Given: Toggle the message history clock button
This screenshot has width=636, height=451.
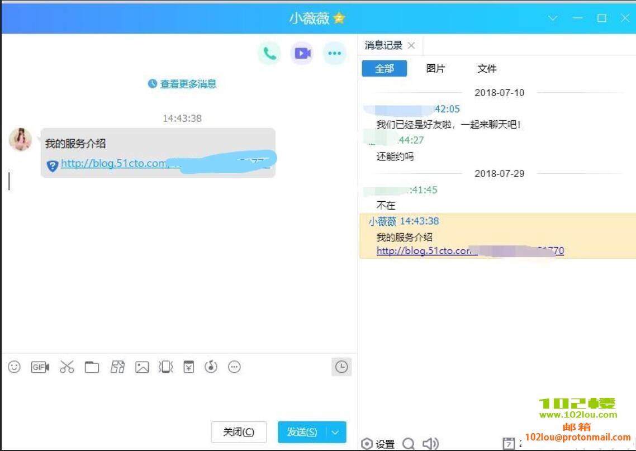Looking at the screenshot, I should coord(341,367).
